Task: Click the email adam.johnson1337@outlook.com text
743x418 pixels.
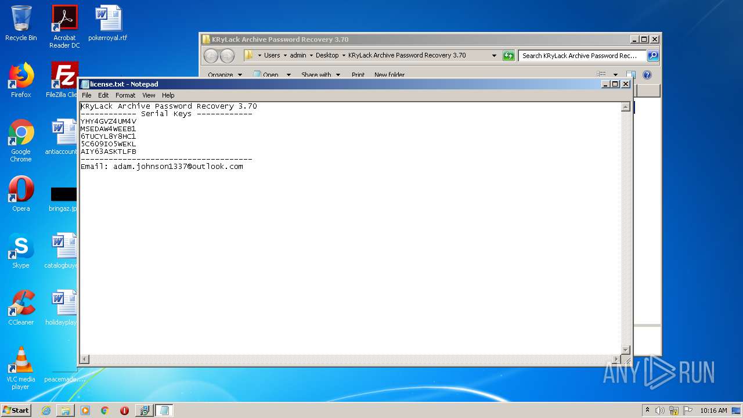Action: [178, 167]
